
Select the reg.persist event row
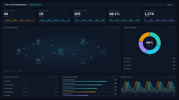click(x=31, y=81)
